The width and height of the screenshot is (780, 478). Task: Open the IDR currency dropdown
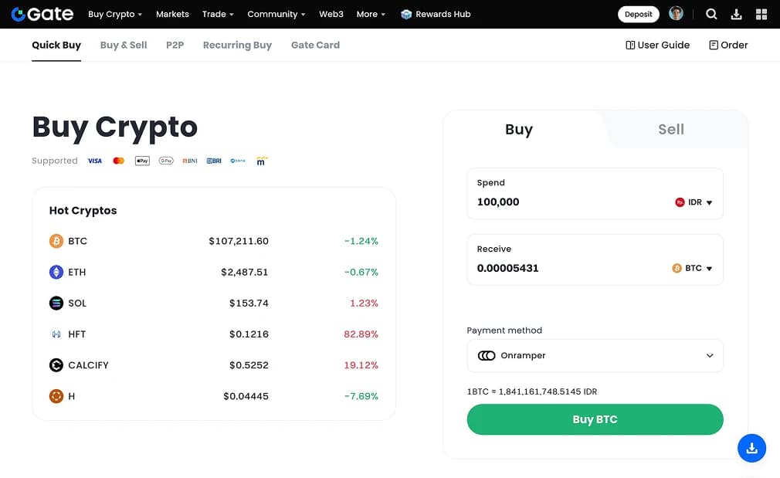(694, 202)
